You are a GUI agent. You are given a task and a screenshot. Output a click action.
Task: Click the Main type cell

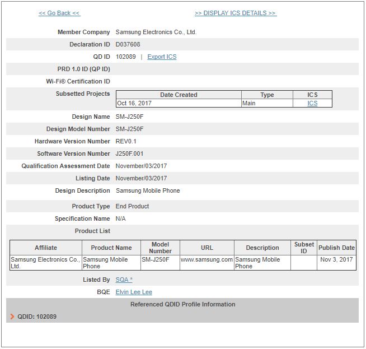coord(267,103)
